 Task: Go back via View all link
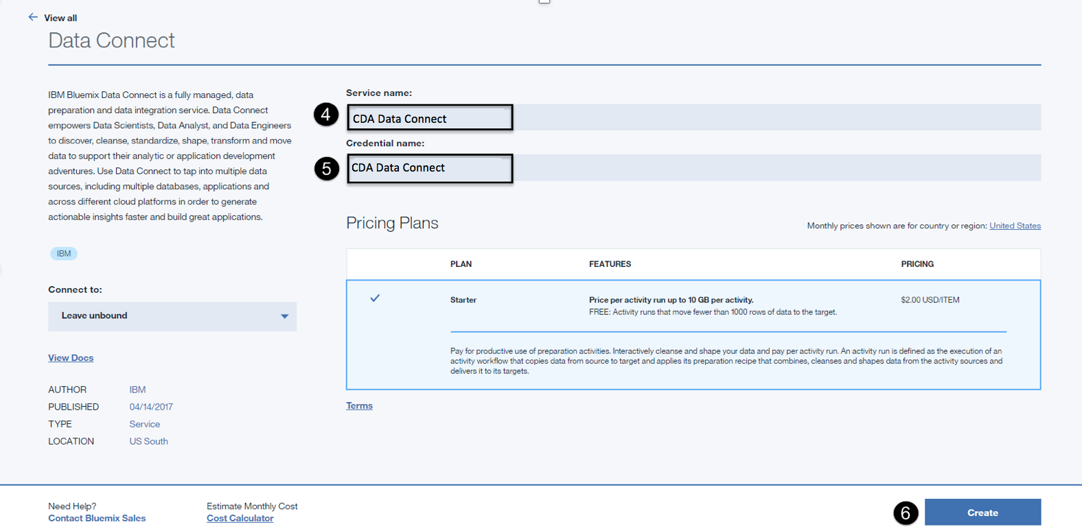click(x=60, y=18)
